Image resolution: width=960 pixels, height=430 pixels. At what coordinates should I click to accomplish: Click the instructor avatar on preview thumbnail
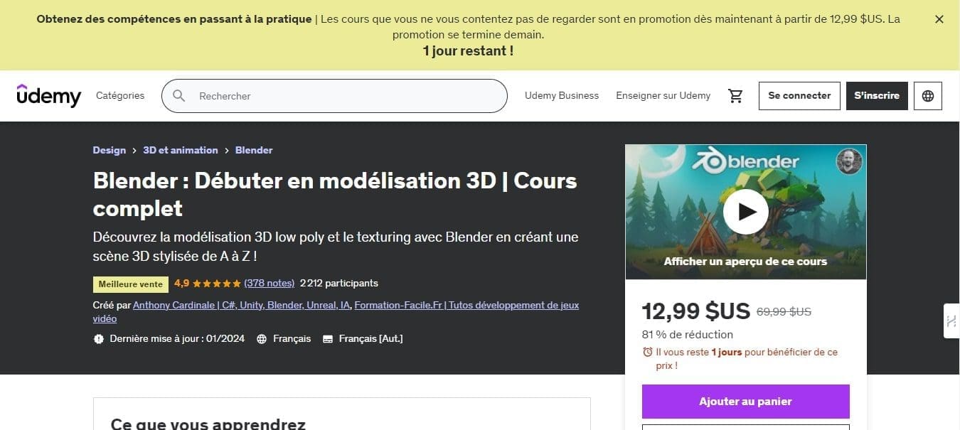[x=849, y=162]
